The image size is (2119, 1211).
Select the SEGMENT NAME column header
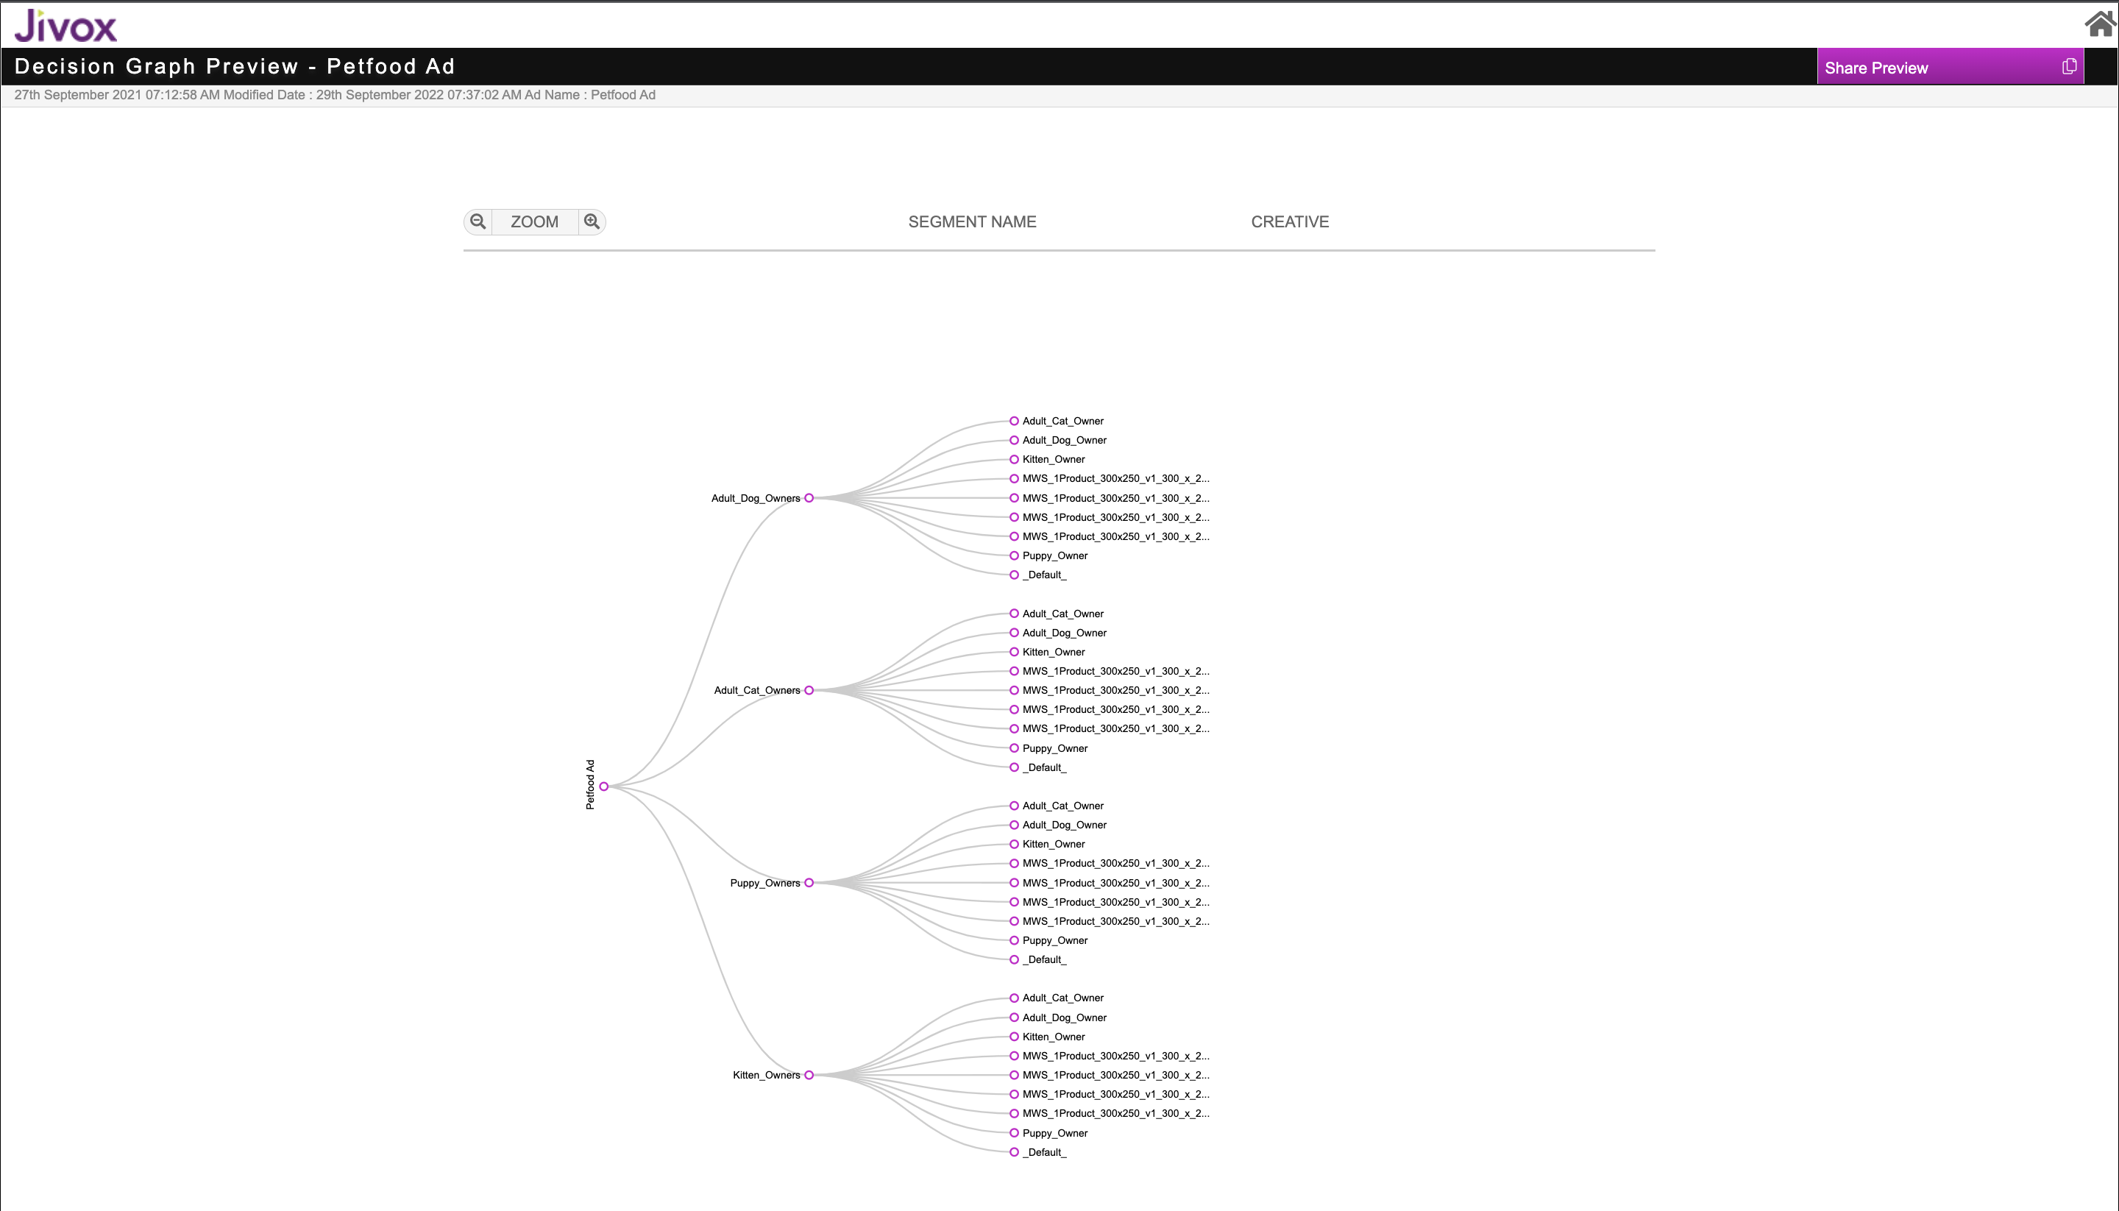point(972,222)
